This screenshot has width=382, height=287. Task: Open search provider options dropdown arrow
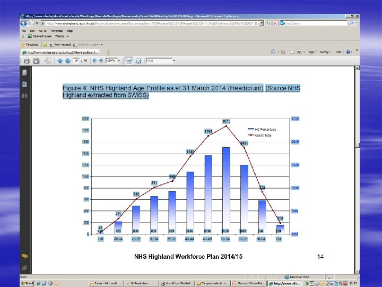point(356,23)
